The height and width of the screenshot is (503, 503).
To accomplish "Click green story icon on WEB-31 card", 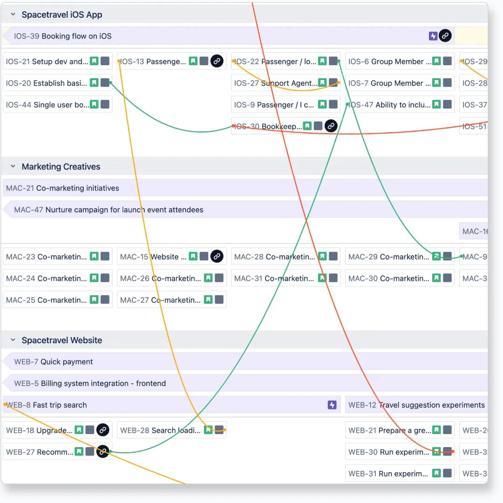I will pos(436,473).
